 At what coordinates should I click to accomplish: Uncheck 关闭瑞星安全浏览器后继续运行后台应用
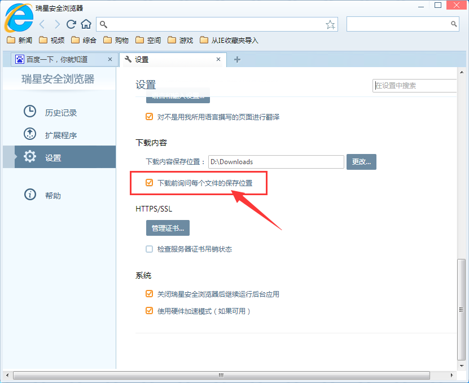tap(150, 294)
